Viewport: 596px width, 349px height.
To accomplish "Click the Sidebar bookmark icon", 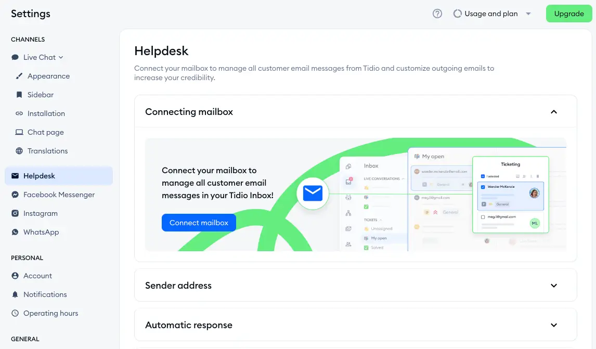I will (x=19, y=95).
